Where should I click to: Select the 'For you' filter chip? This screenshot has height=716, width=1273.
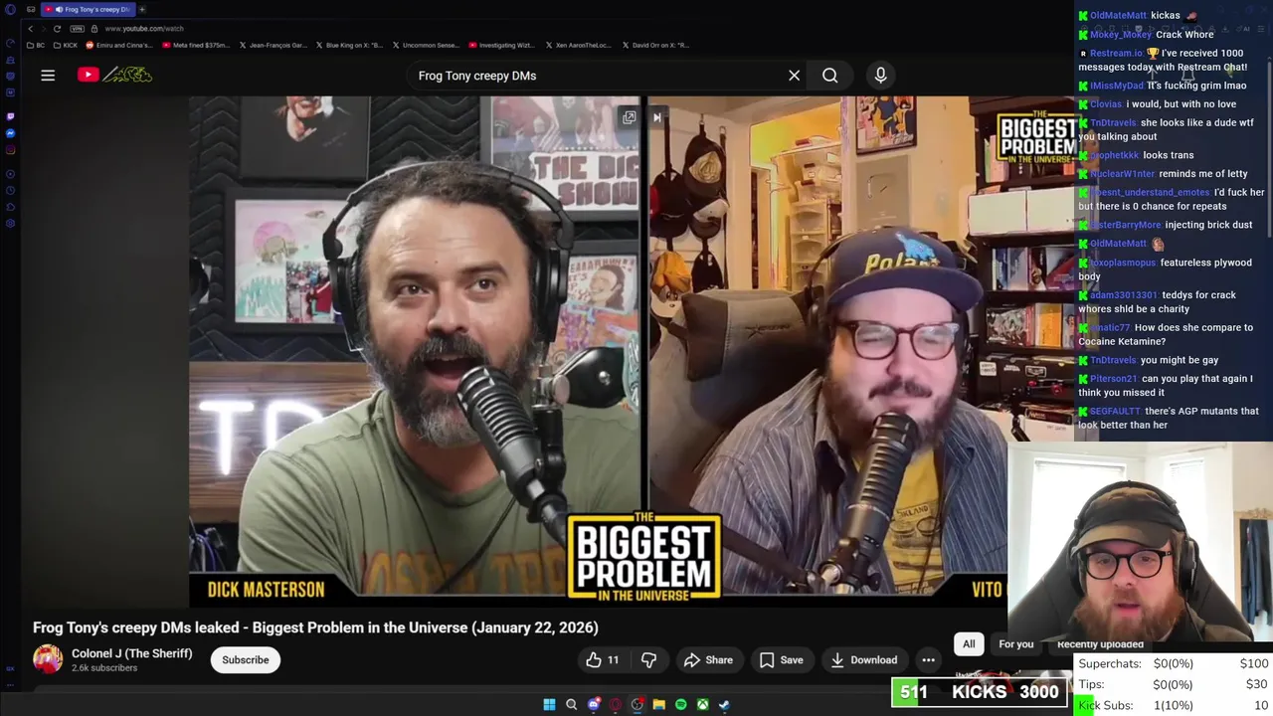[1015, 644]
